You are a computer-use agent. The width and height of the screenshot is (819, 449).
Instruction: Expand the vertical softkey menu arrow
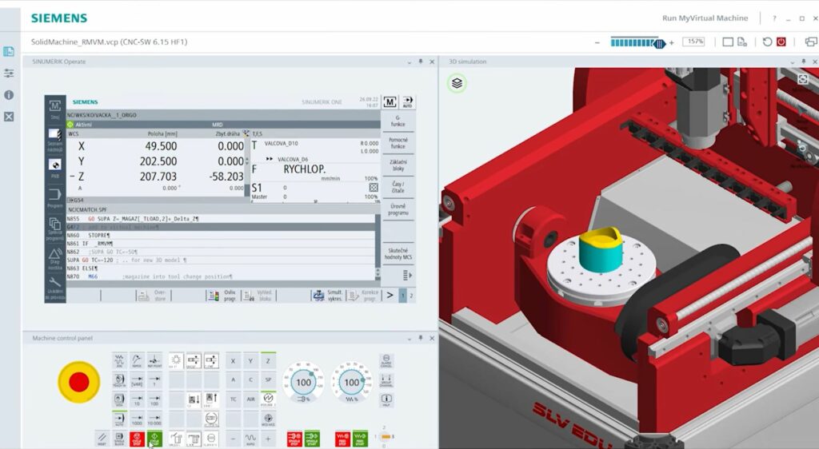407,275
